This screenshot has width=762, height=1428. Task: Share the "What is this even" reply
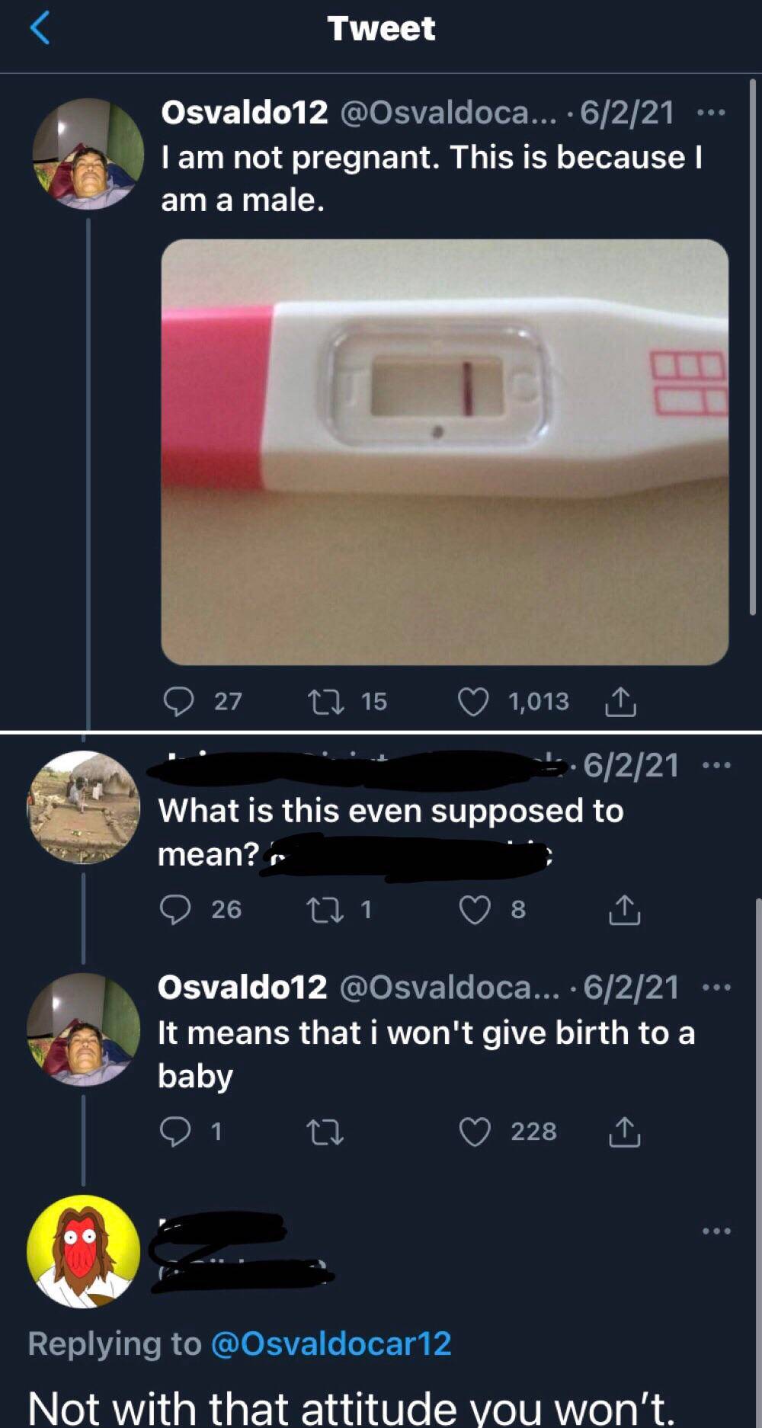624,910
